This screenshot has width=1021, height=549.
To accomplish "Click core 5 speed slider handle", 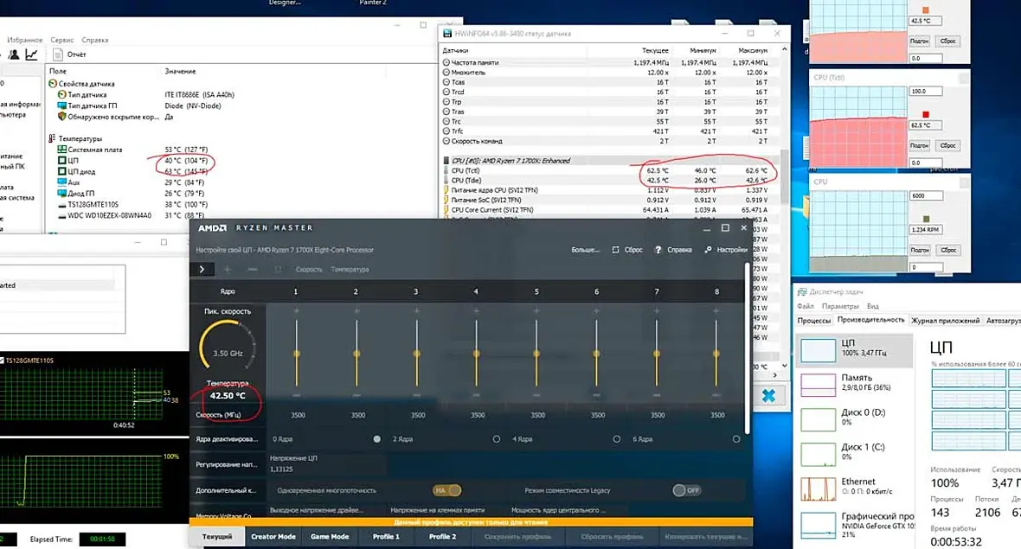I will click(x=536, y=354).
